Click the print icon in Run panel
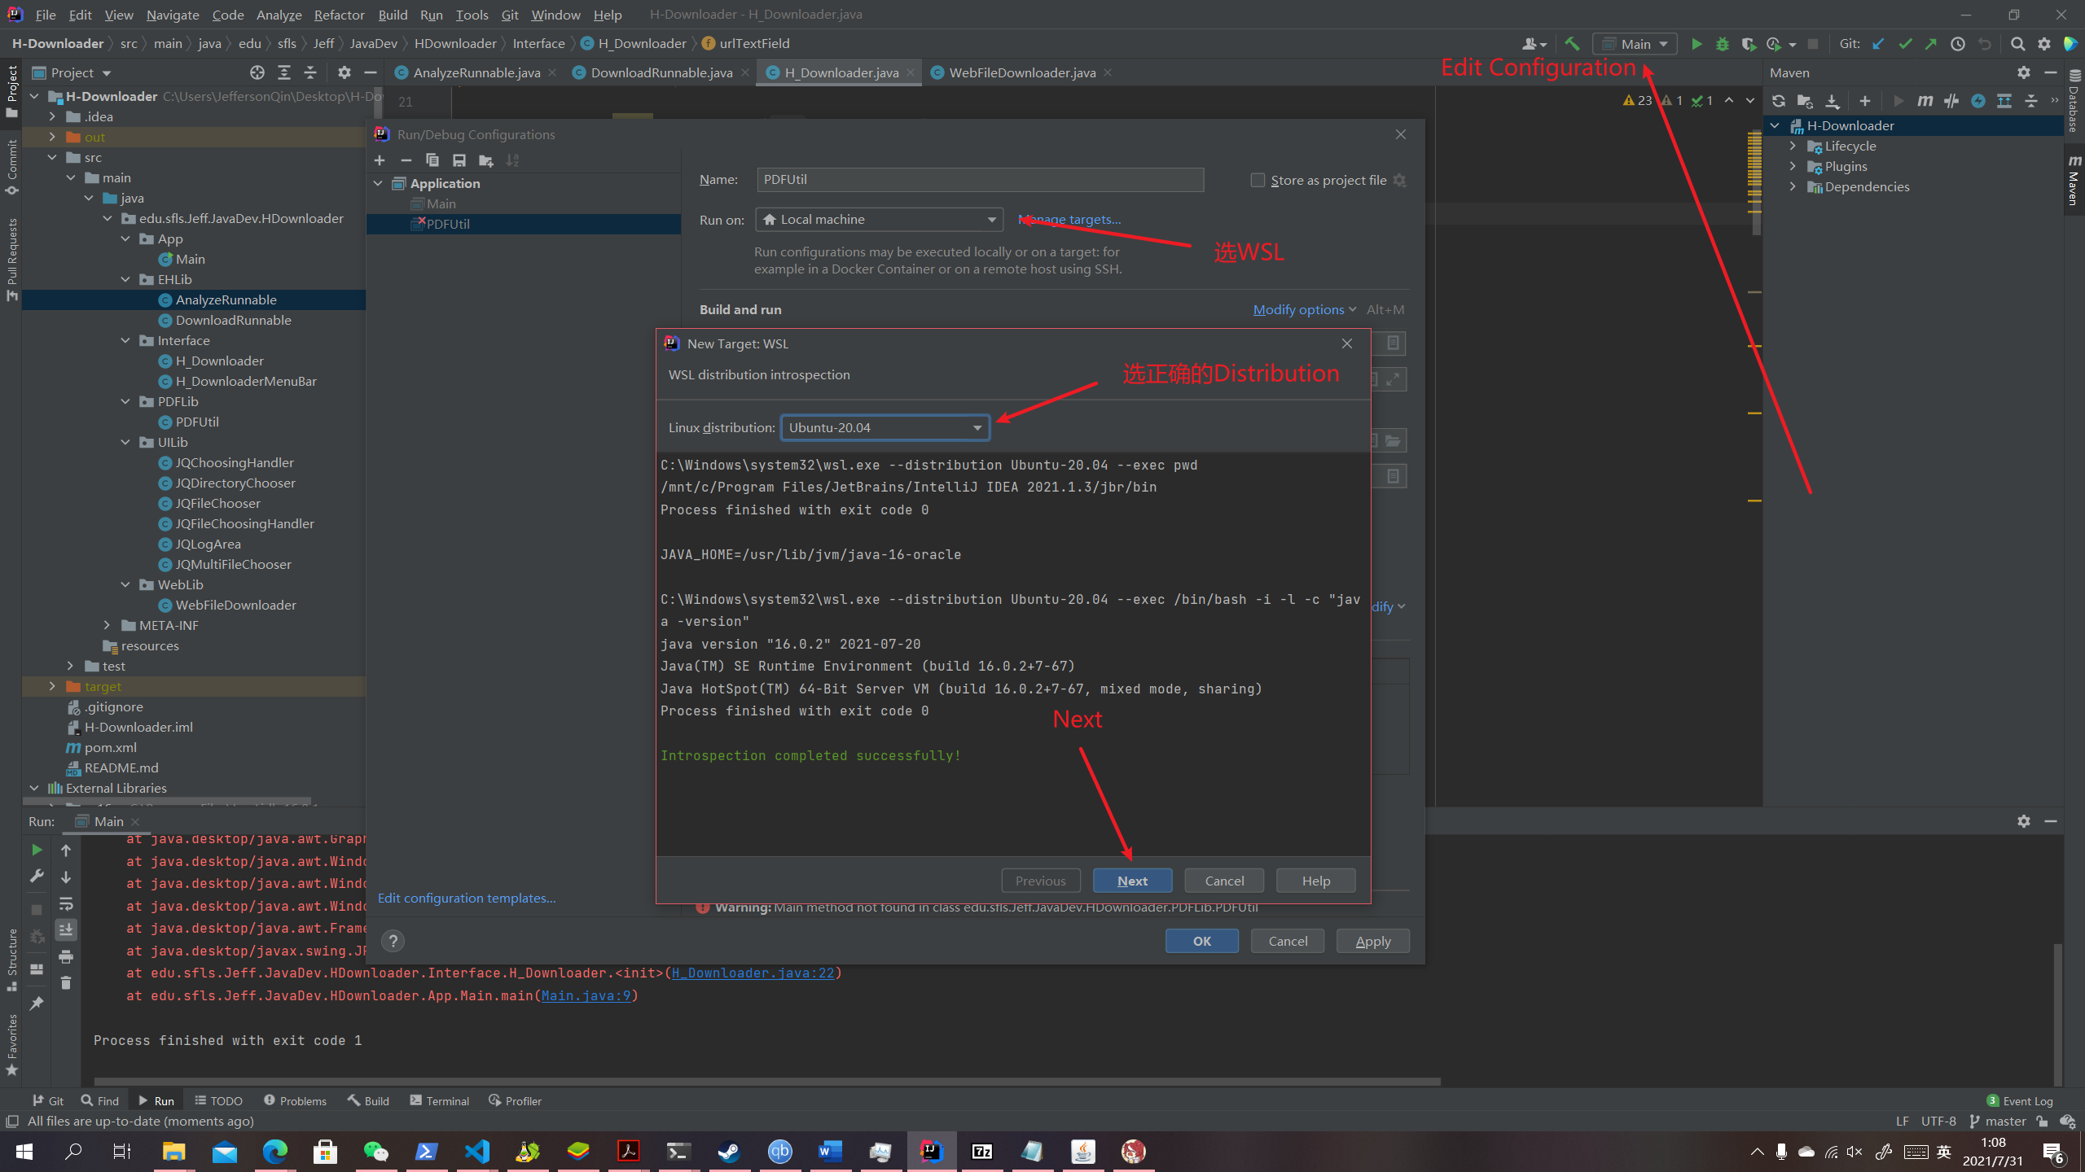The height and width of the screenshot is (1172, 2085). point(66,956)
